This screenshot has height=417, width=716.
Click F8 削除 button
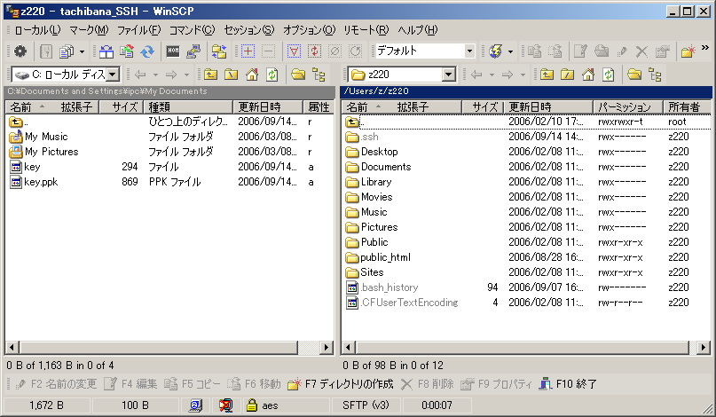427,384
